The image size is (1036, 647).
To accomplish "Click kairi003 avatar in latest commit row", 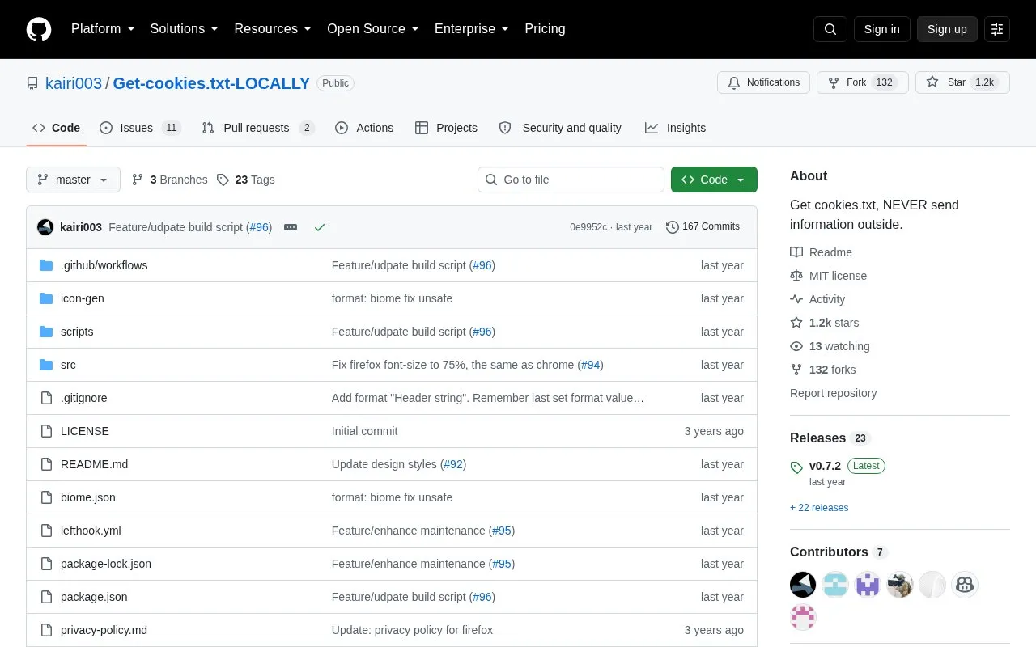I will point(45,227).
